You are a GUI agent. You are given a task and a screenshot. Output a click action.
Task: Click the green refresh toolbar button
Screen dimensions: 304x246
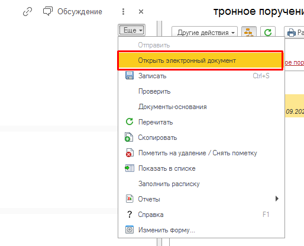point(268,32)
